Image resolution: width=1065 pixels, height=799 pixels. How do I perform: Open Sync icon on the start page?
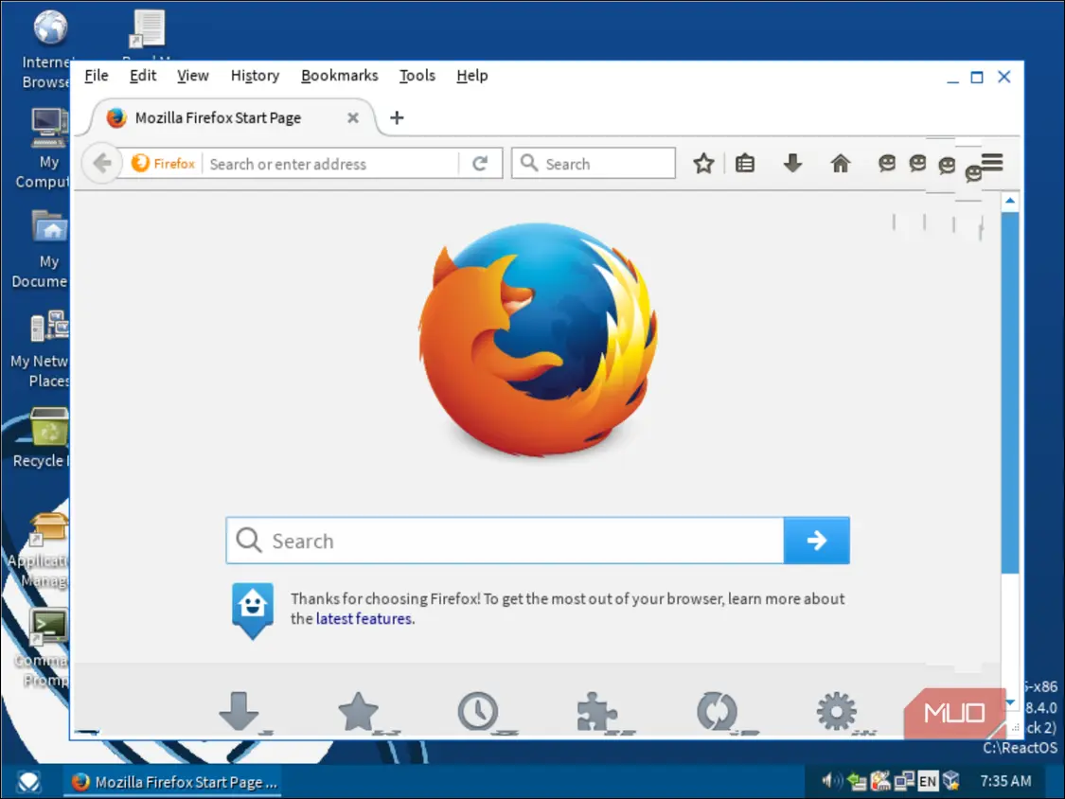tap(718, 711)
